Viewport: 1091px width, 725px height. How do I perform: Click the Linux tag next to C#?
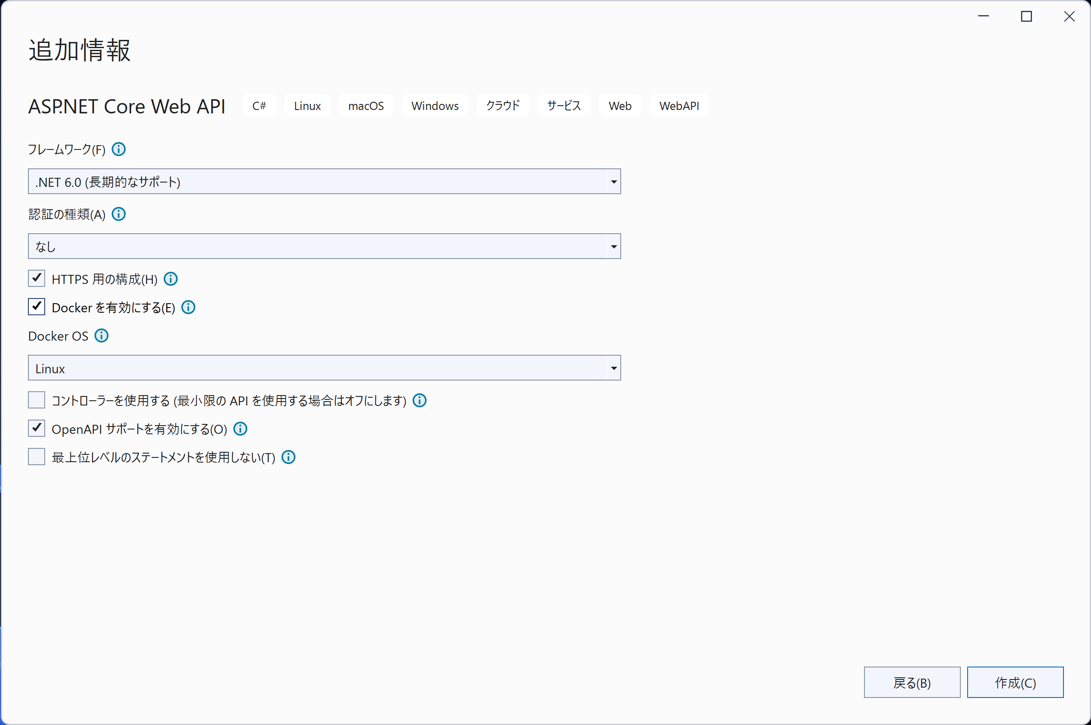pyautogui.click(x=307, y=106)
